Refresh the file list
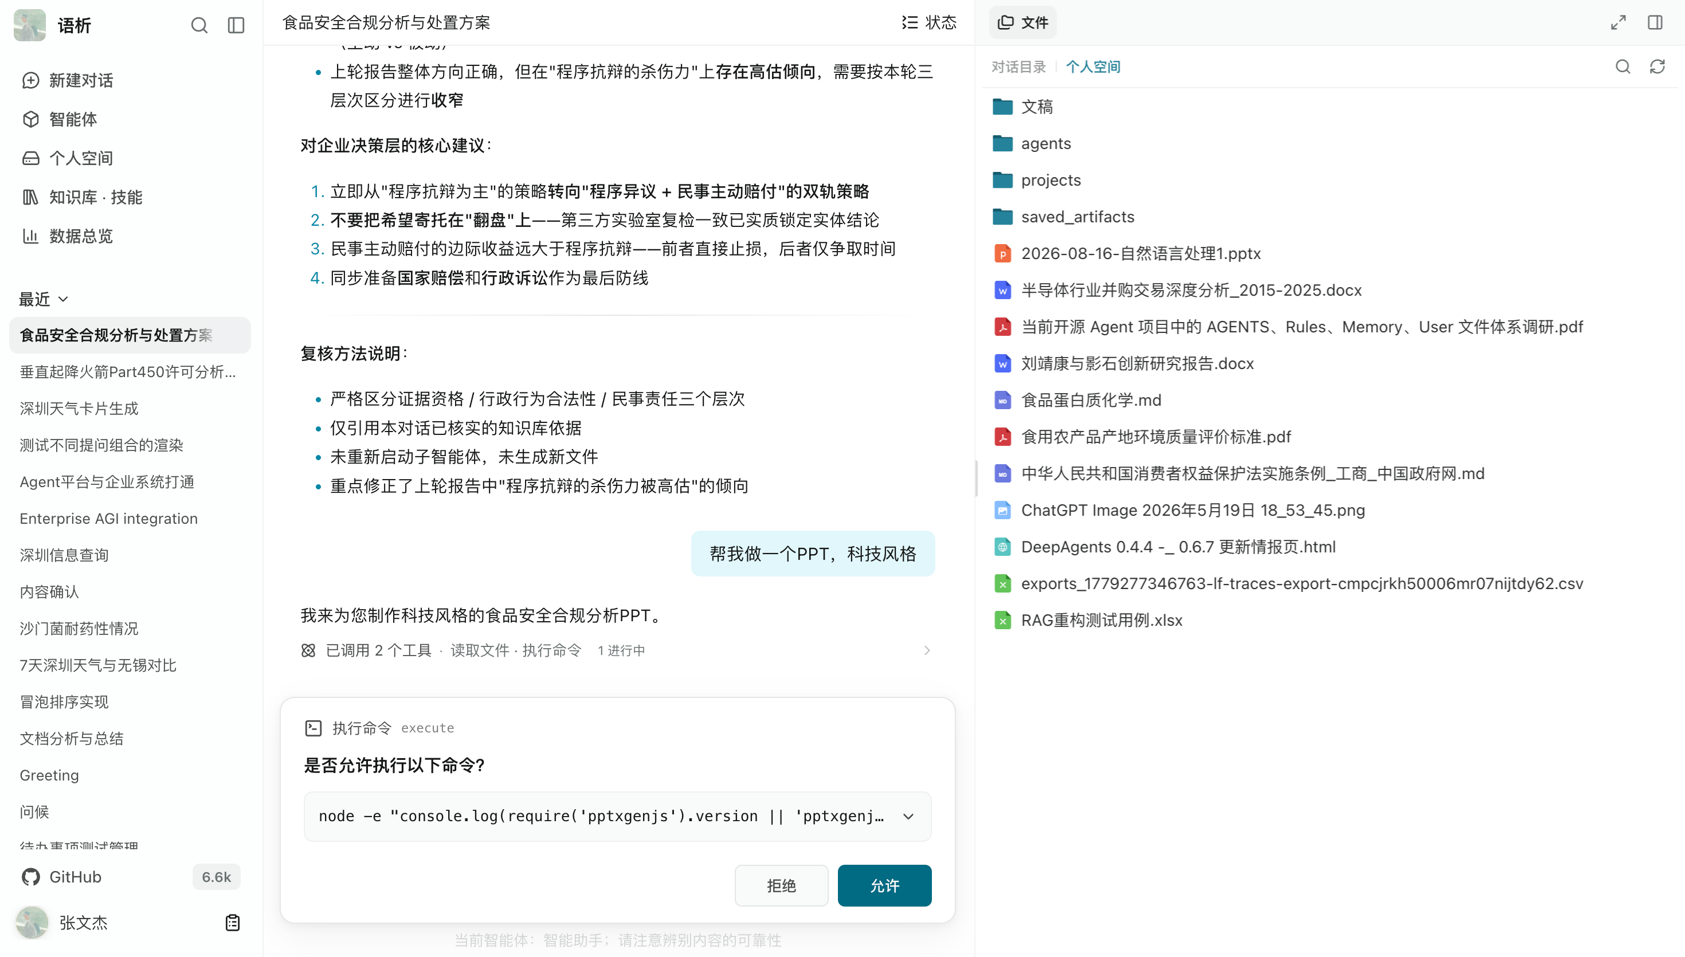1685x957 pixels. tap(1657, 66)
